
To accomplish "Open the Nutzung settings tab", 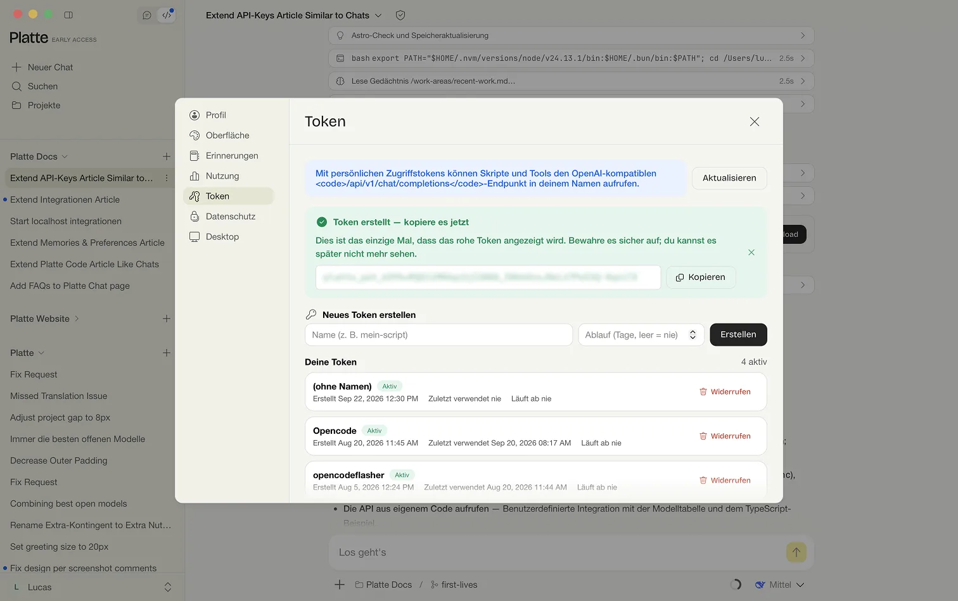I will pyautogui.click(x=228, y=176).
